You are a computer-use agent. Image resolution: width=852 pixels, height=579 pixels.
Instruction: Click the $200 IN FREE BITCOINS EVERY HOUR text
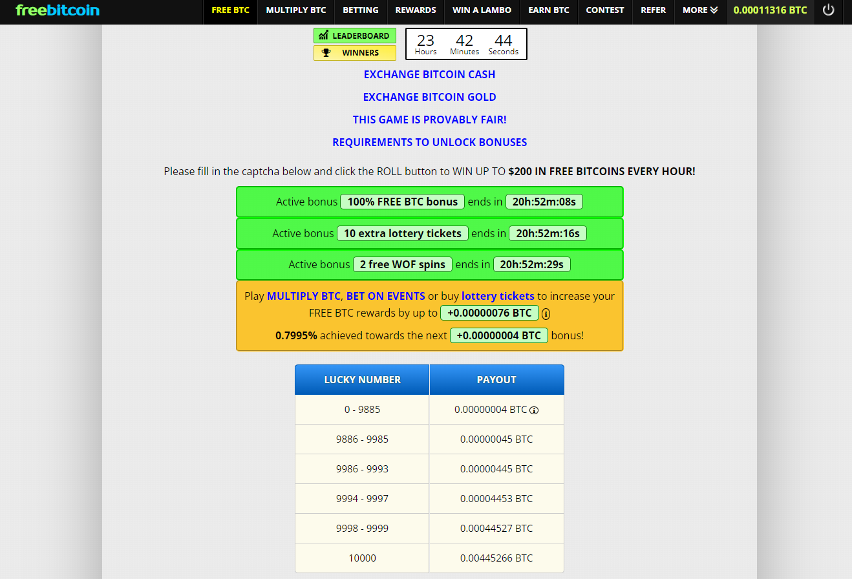point(602,171)
